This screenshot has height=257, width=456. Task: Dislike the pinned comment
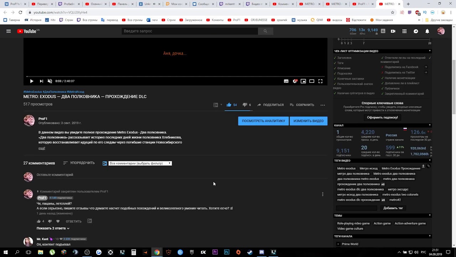pos(50,221)
